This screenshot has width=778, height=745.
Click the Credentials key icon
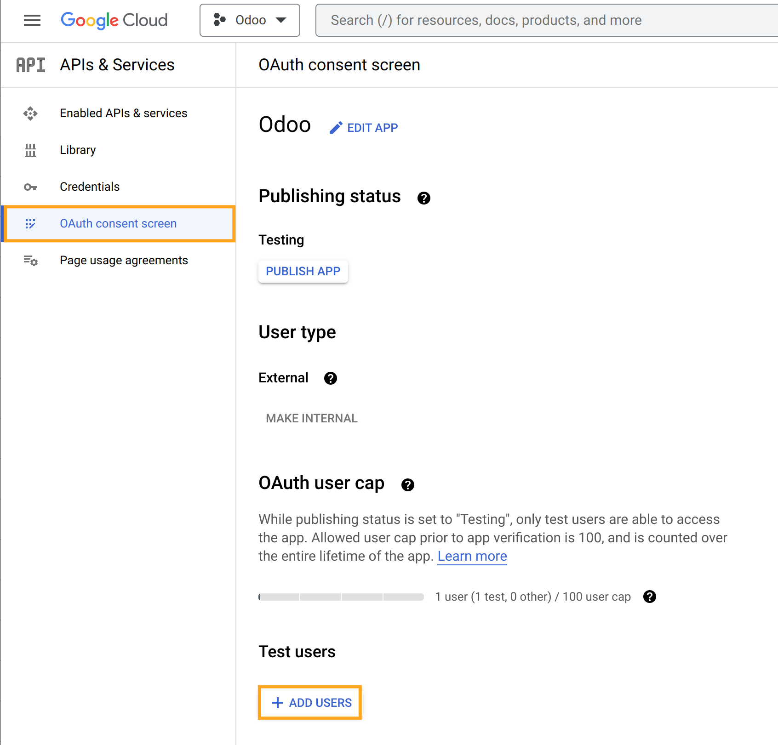30,187
